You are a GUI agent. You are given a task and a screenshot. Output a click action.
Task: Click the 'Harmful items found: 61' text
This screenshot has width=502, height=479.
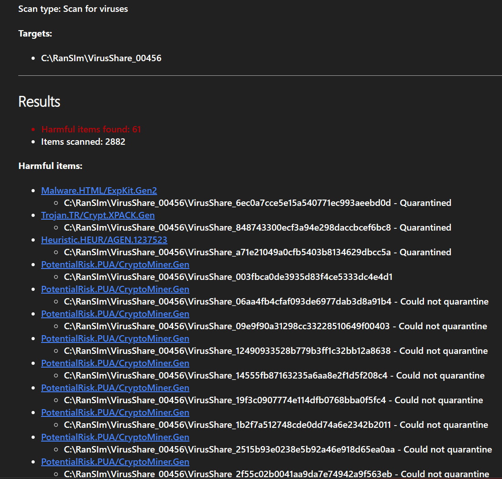(x=91, y=129)
